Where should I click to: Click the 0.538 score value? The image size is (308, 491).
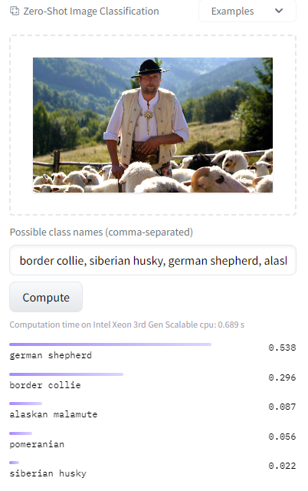282,348
